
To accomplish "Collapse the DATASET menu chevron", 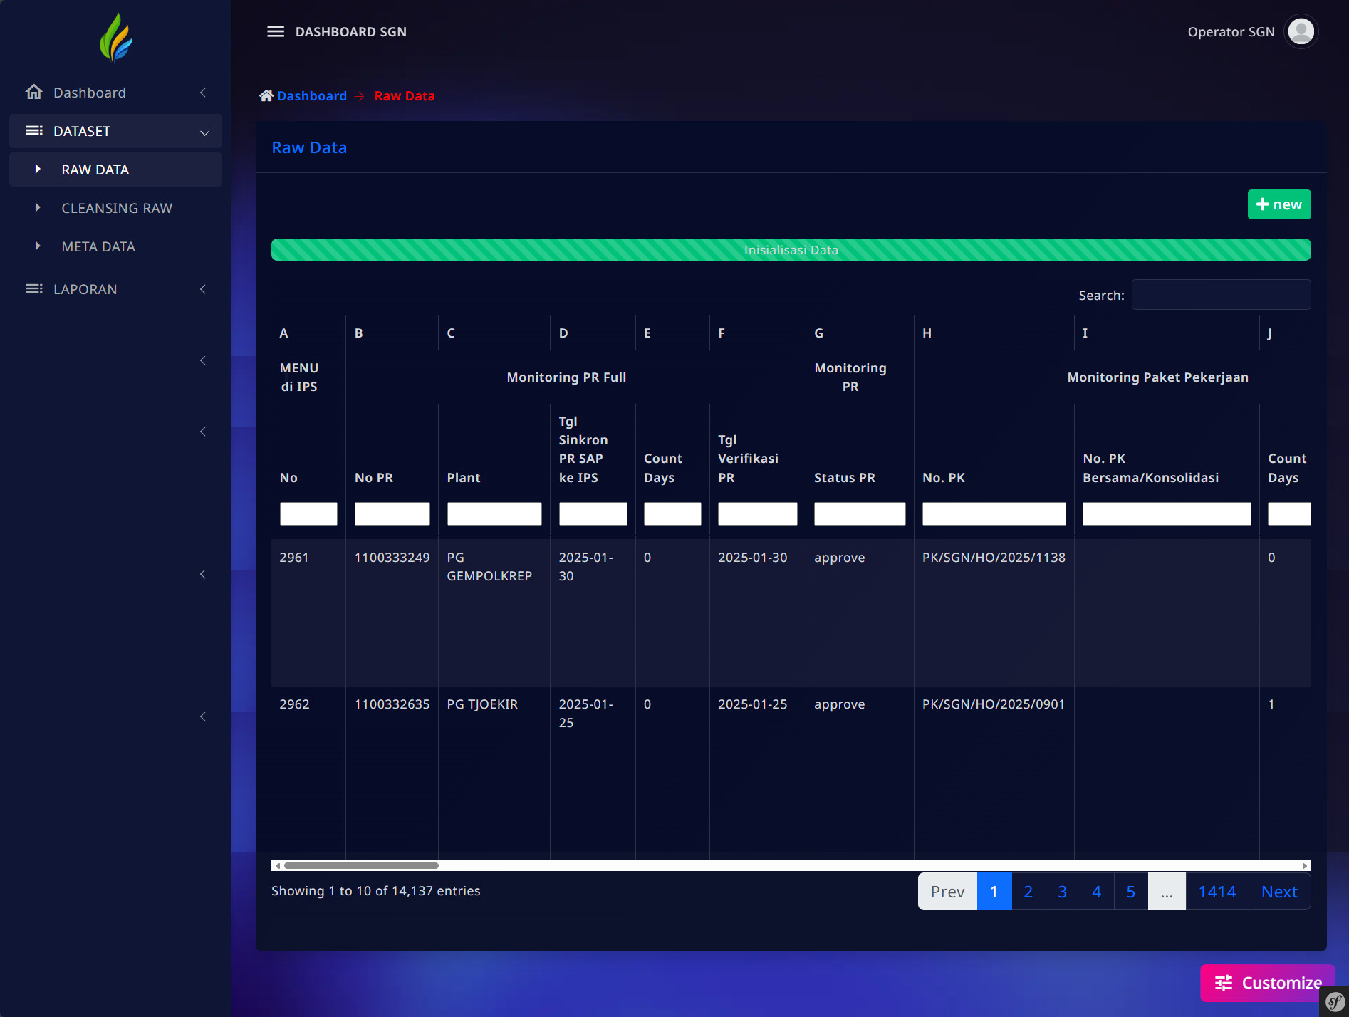I will point(204,132).
